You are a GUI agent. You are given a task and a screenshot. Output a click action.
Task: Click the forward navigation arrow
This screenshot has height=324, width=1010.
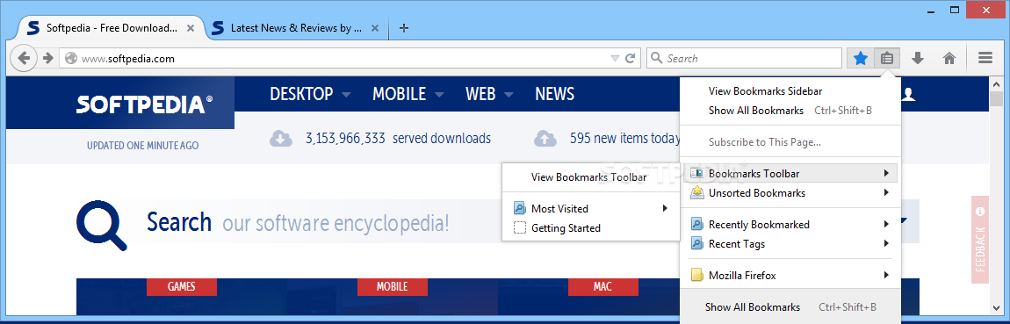47,58
